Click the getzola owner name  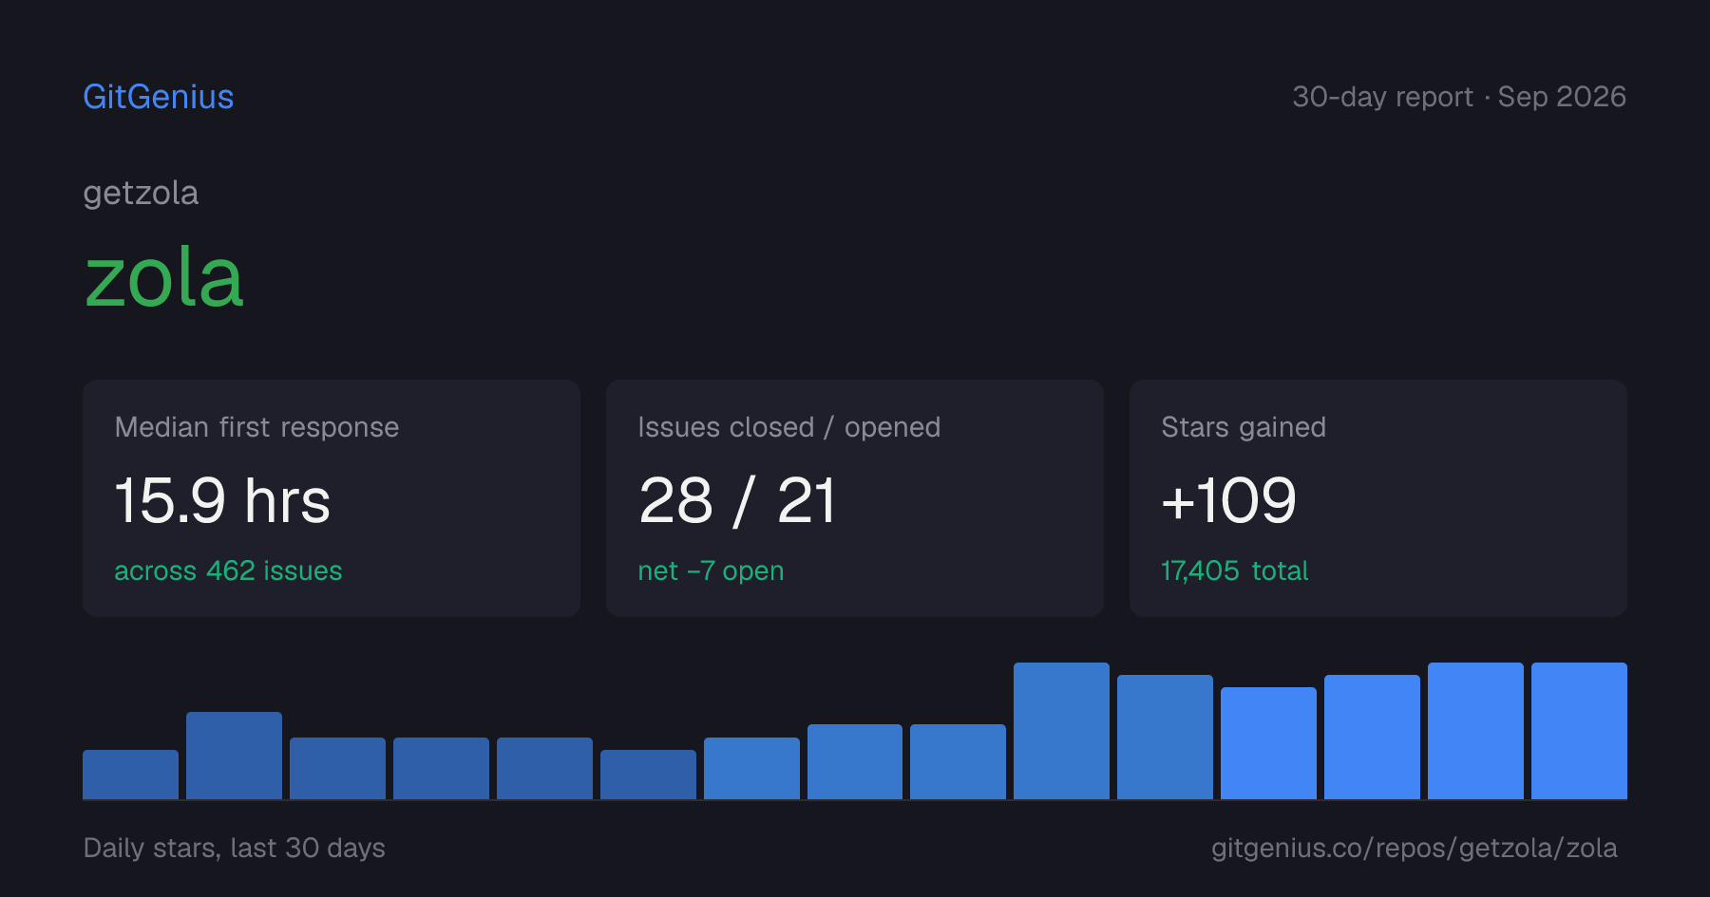click(x=141, y=193)
